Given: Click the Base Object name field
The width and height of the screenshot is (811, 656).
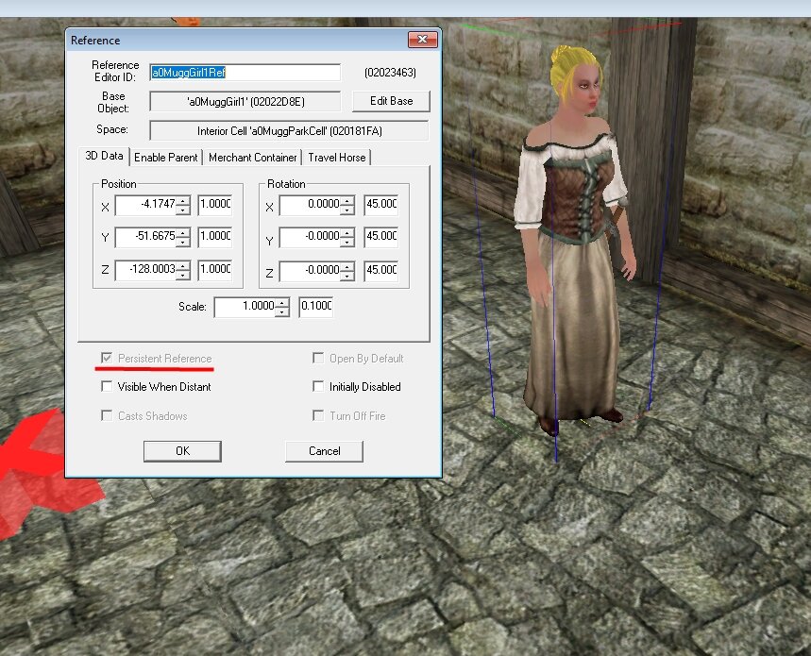Looking at the screenshot, I should pos(245,102).
